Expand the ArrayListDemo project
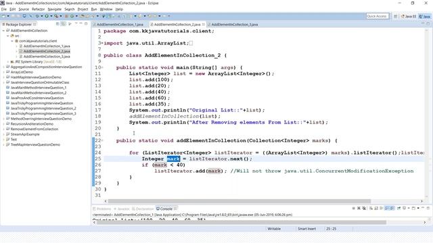Screen dimensions: 433x243 pyautogui.click(x=3, y=72)
